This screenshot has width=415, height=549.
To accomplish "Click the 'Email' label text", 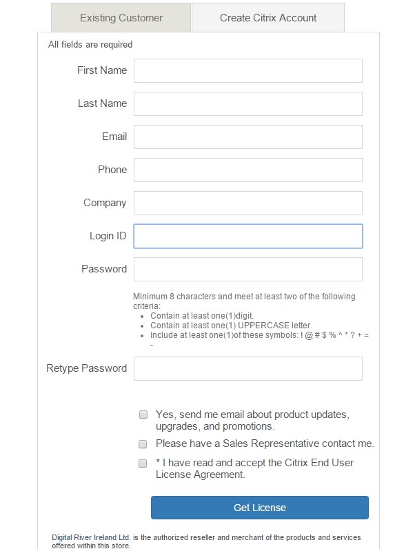I will coord(114,137).
